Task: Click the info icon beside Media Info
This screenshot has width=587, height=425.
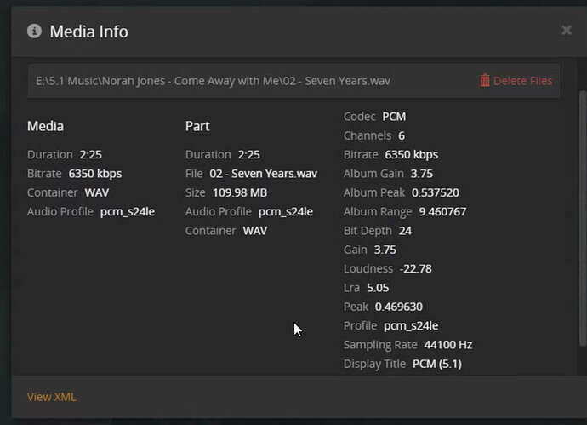Action: [x=34, y=32]
